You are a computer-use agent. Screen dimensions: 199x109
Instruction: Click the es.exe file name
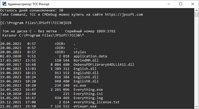80,86
